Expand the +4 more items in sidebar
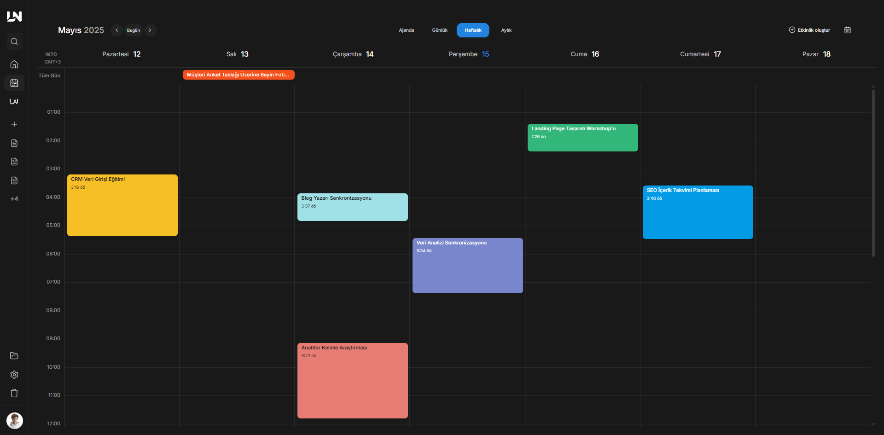The width and height of the screenshot is (884, 435). tap(14, 199)
